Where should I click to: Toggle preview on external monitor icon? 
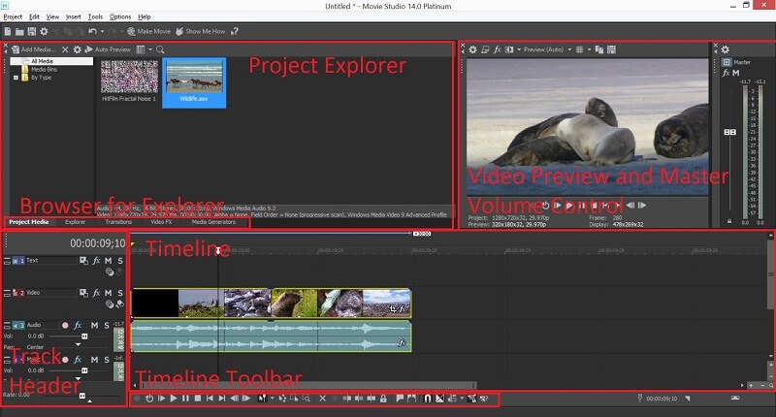[x=485, y=49]
